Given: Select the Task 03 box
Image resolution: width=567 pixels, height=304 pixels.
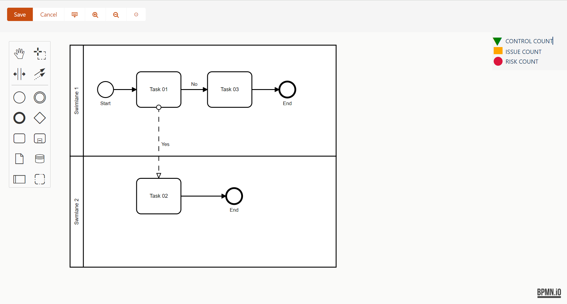Looking at the screenshot, I should pos(230,89).
